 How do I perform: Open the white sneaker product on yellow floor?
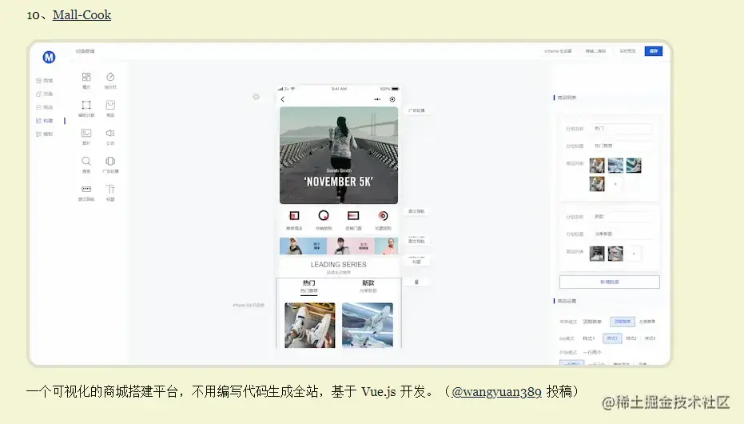point(310,326)
